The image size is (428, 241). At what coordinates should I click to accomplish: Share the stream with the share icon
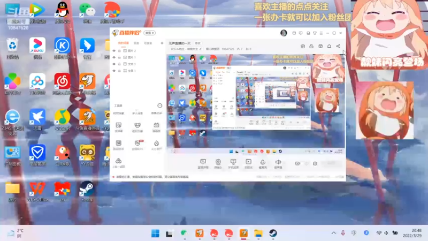tap(338, 46)
